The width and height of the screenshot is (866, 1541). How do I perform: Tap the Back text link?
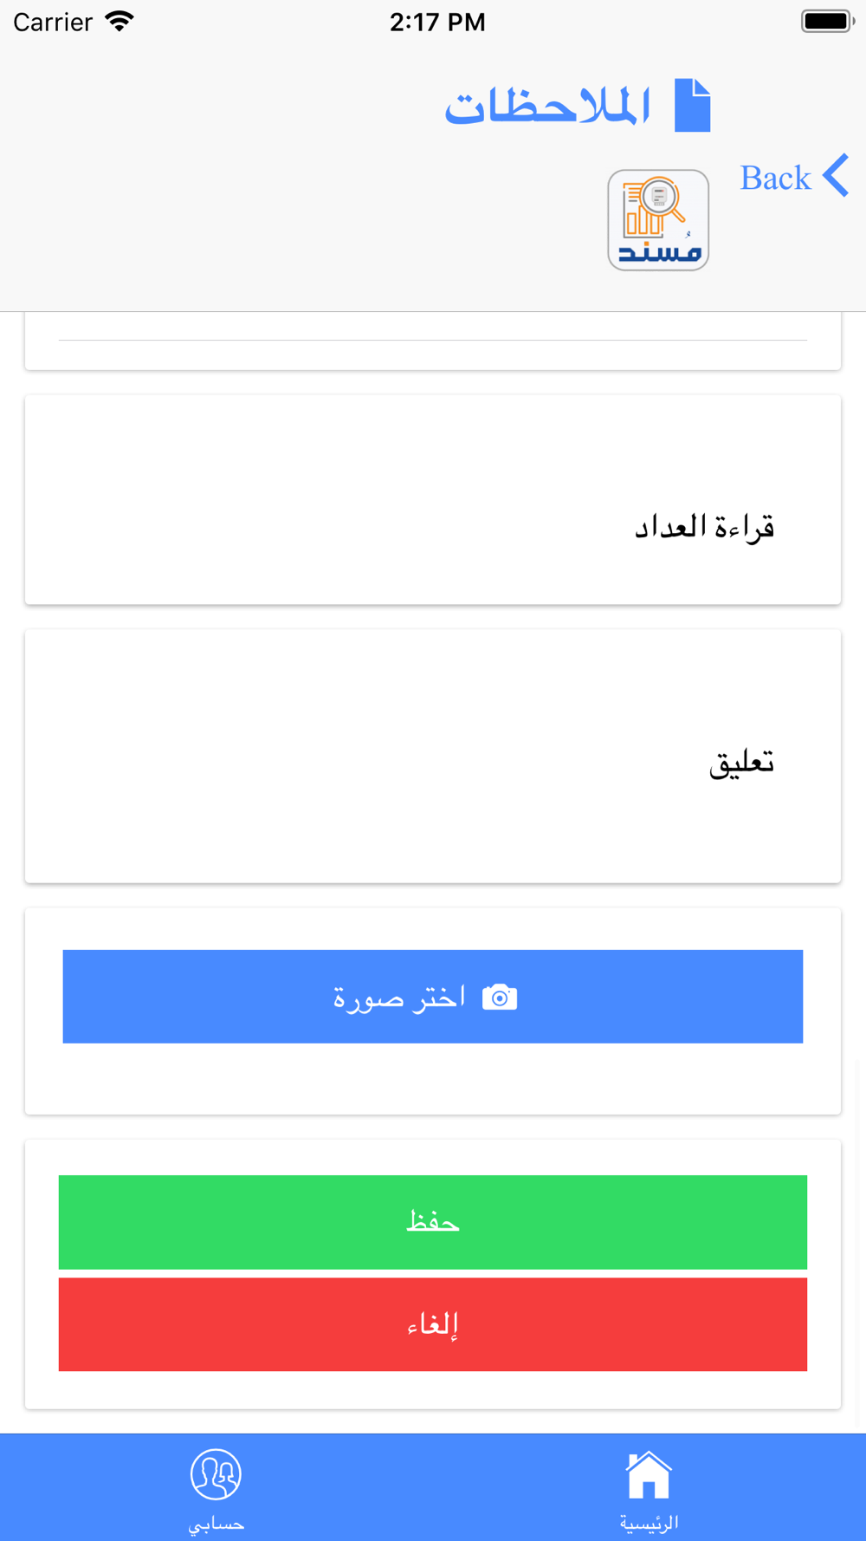pyautogui.click(x=775, y=178)
